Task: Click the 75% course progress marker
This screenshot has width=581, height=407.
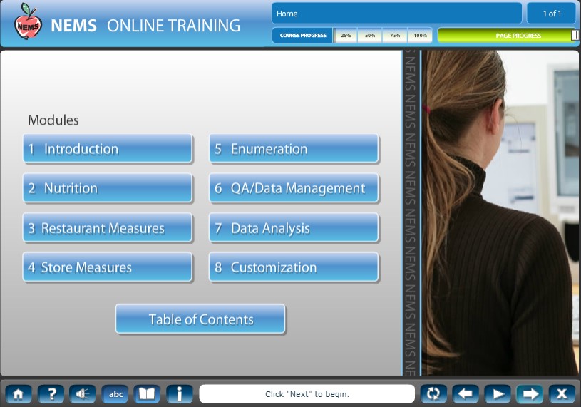Action: click(395, 36)
